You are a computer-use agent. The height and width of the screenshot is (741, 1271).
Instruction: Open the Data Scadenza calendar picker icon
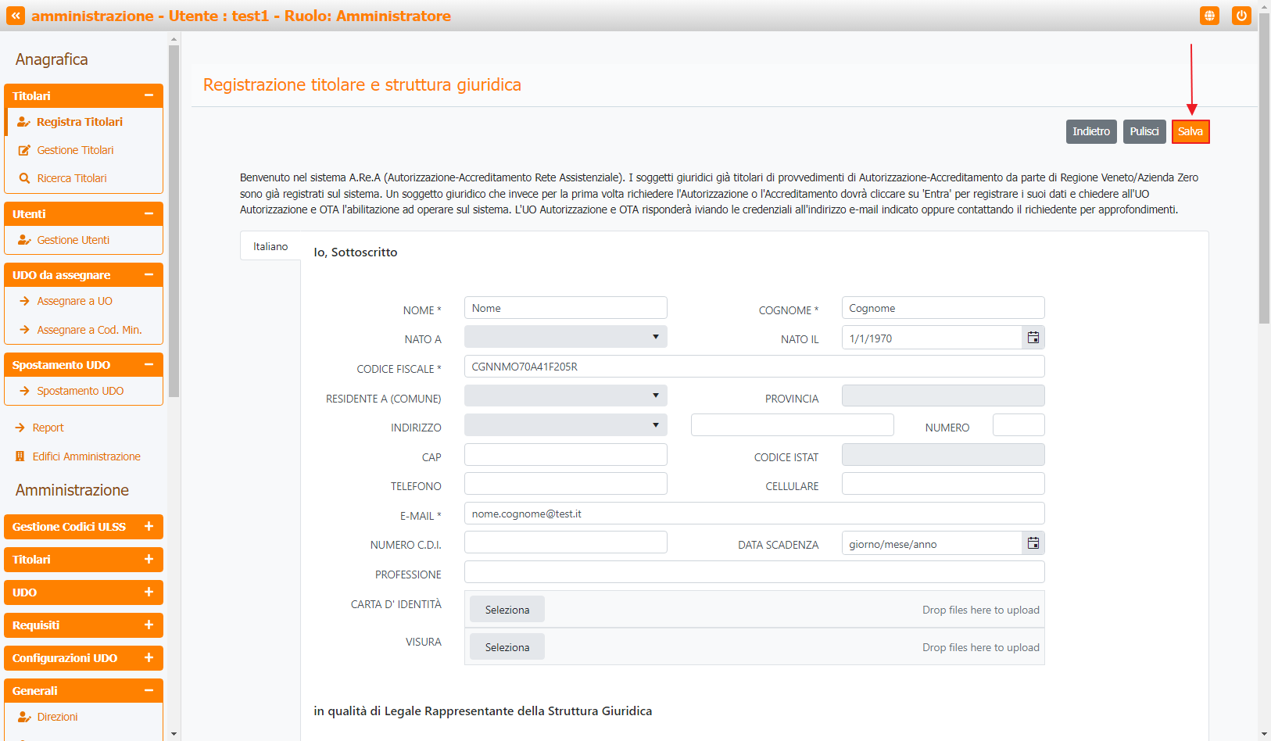coord(1033,543)
